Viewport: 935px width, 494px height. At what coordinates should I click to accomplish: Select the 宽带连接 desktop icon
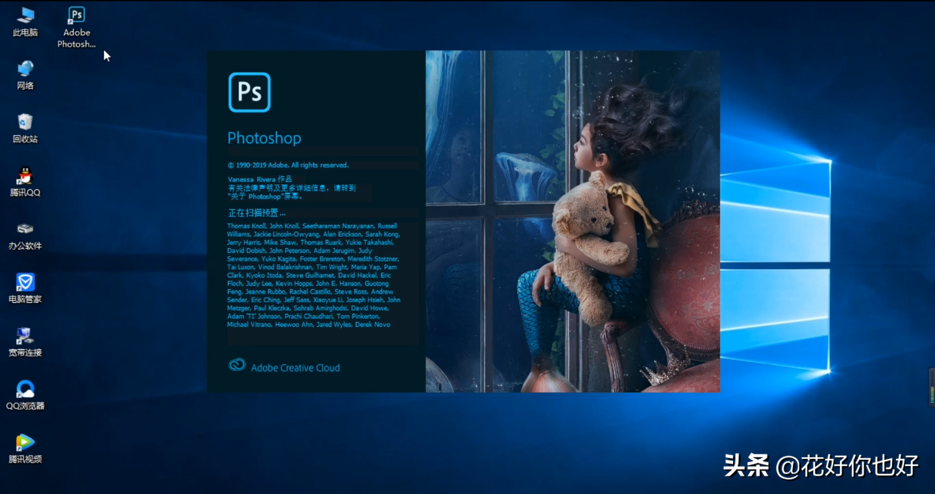[25, 342]
